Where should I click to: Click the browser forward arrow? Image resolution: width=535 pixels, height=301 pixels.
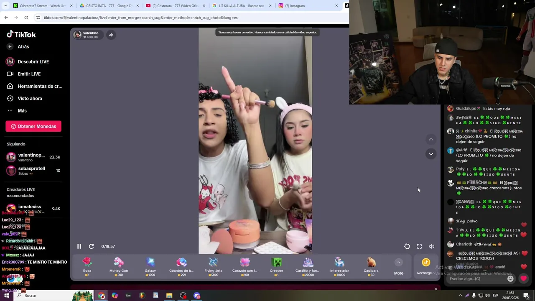tap(16, 18)
